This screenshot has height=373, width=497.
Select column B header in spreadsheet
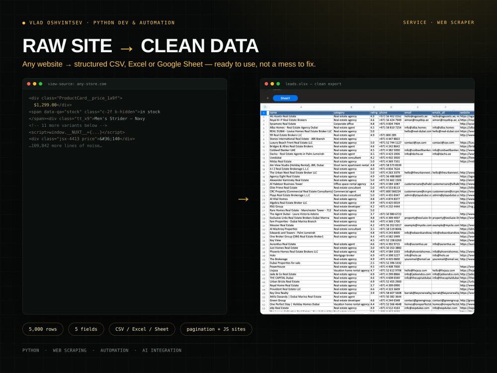coord(351,107)
